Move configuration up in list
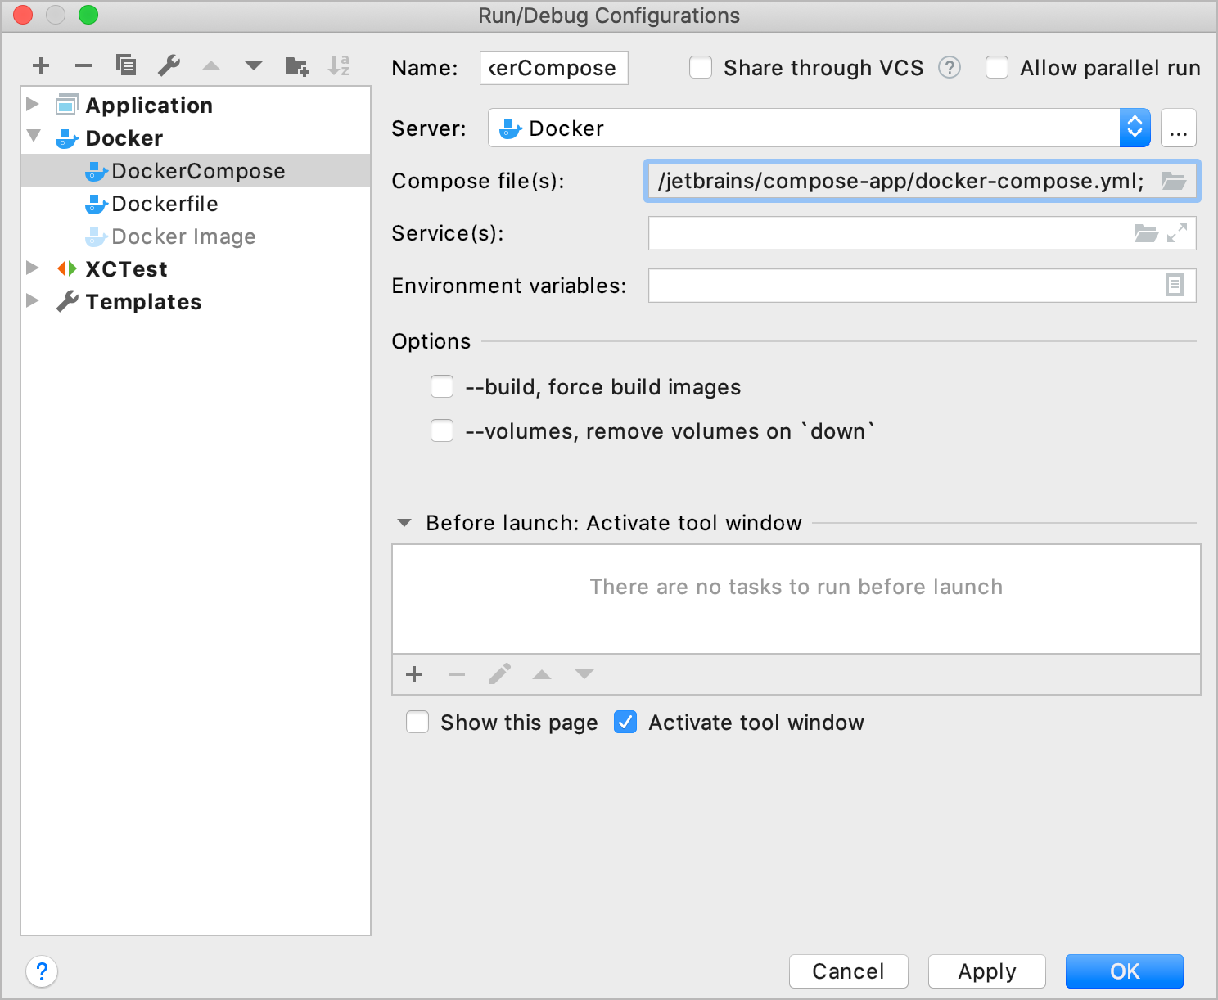 (211, 65)
